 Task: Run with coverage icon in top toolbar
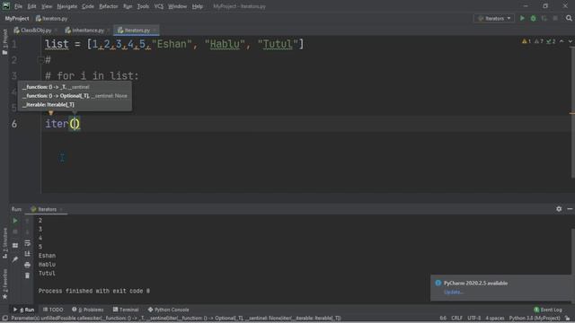(544, 18)
